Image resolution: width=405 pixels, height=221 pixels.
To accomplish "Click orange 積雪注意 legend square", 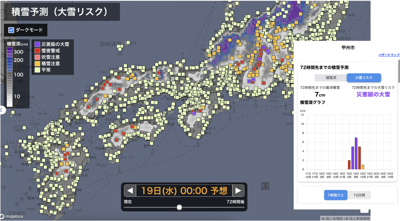I will (37, 63).
